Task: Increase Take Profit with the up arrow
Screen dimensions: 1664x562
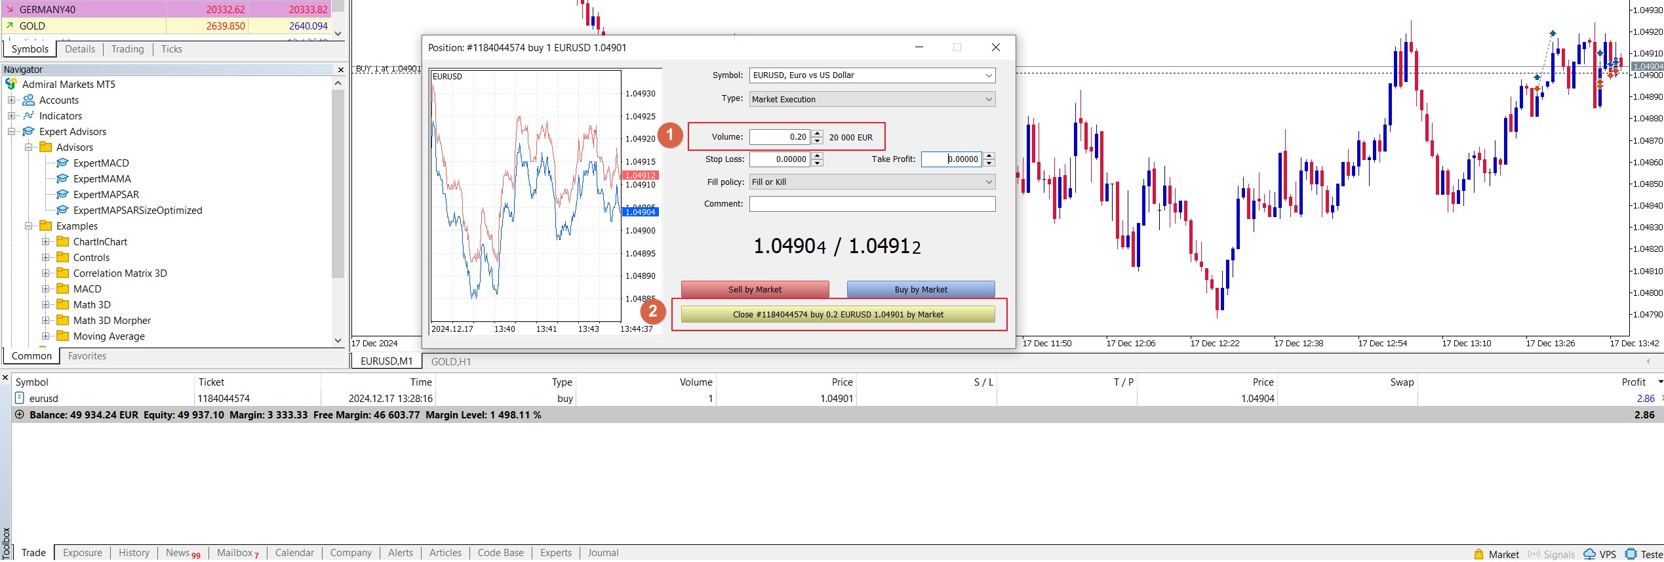Action: (x=989, y=155)
